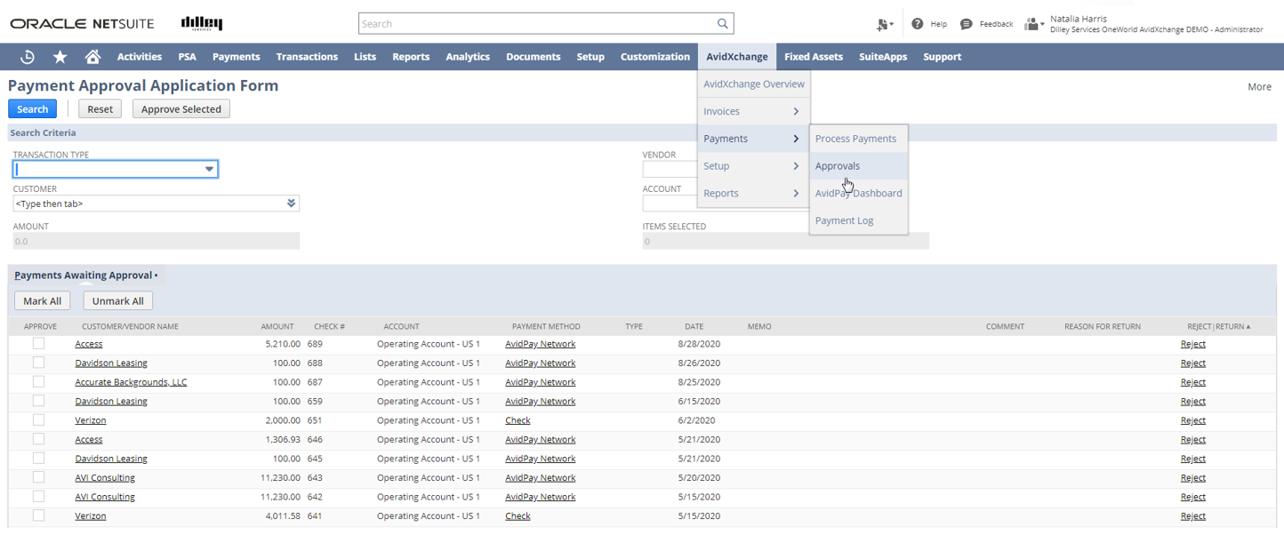Tick the approve checkbox for check 689

(38, 343)
